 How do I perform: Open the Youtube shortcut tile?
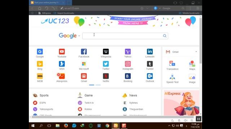point(62,53)
